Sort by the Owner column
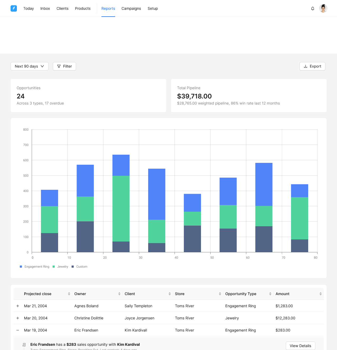Viewport: 337px width, 350px height. point(119,294)
